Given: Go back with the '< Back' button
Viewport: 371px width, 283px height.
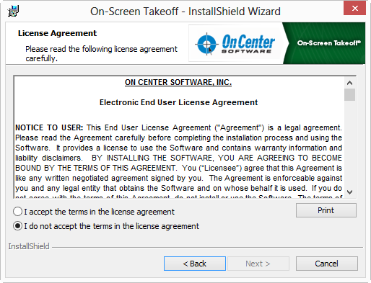Looking at the screenshot, I should (195, 264).
